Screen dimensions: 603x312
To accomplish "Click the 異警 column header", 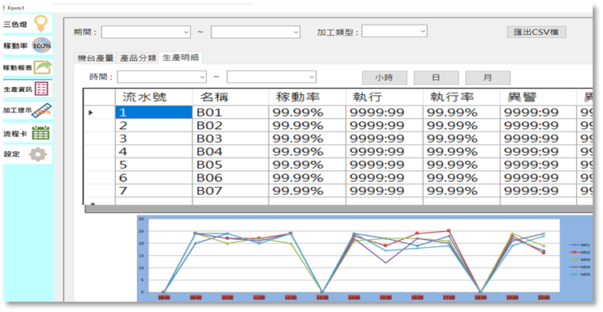I will click(x=538, y=97).
